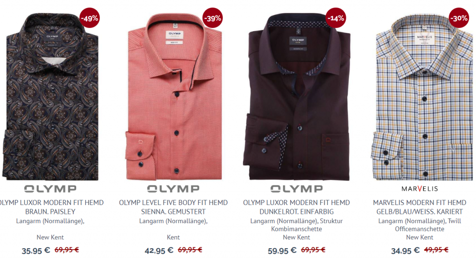Click the -14% discount badge

tap(336, 18)
